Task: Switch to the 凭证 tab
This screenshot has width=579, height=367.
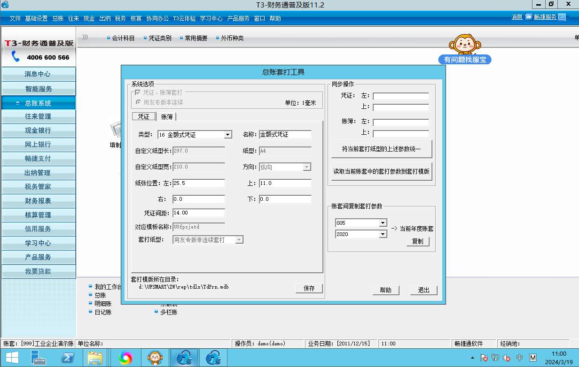Action: 143,116
